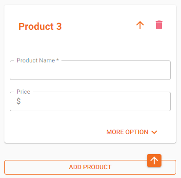Click the chevron beside MORE OPTION
181x178 pixels.
click(x=154, y=132)
